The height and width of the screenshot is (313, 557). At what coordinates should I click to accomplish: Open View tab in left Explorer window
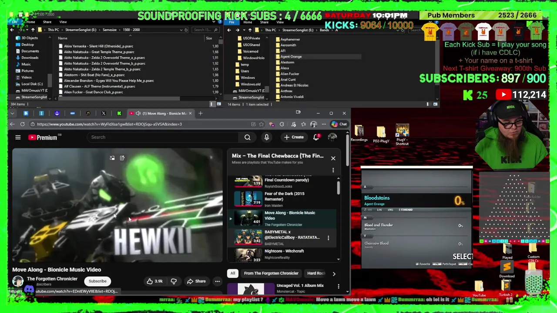pyautogui.click(x=63, y=22)
